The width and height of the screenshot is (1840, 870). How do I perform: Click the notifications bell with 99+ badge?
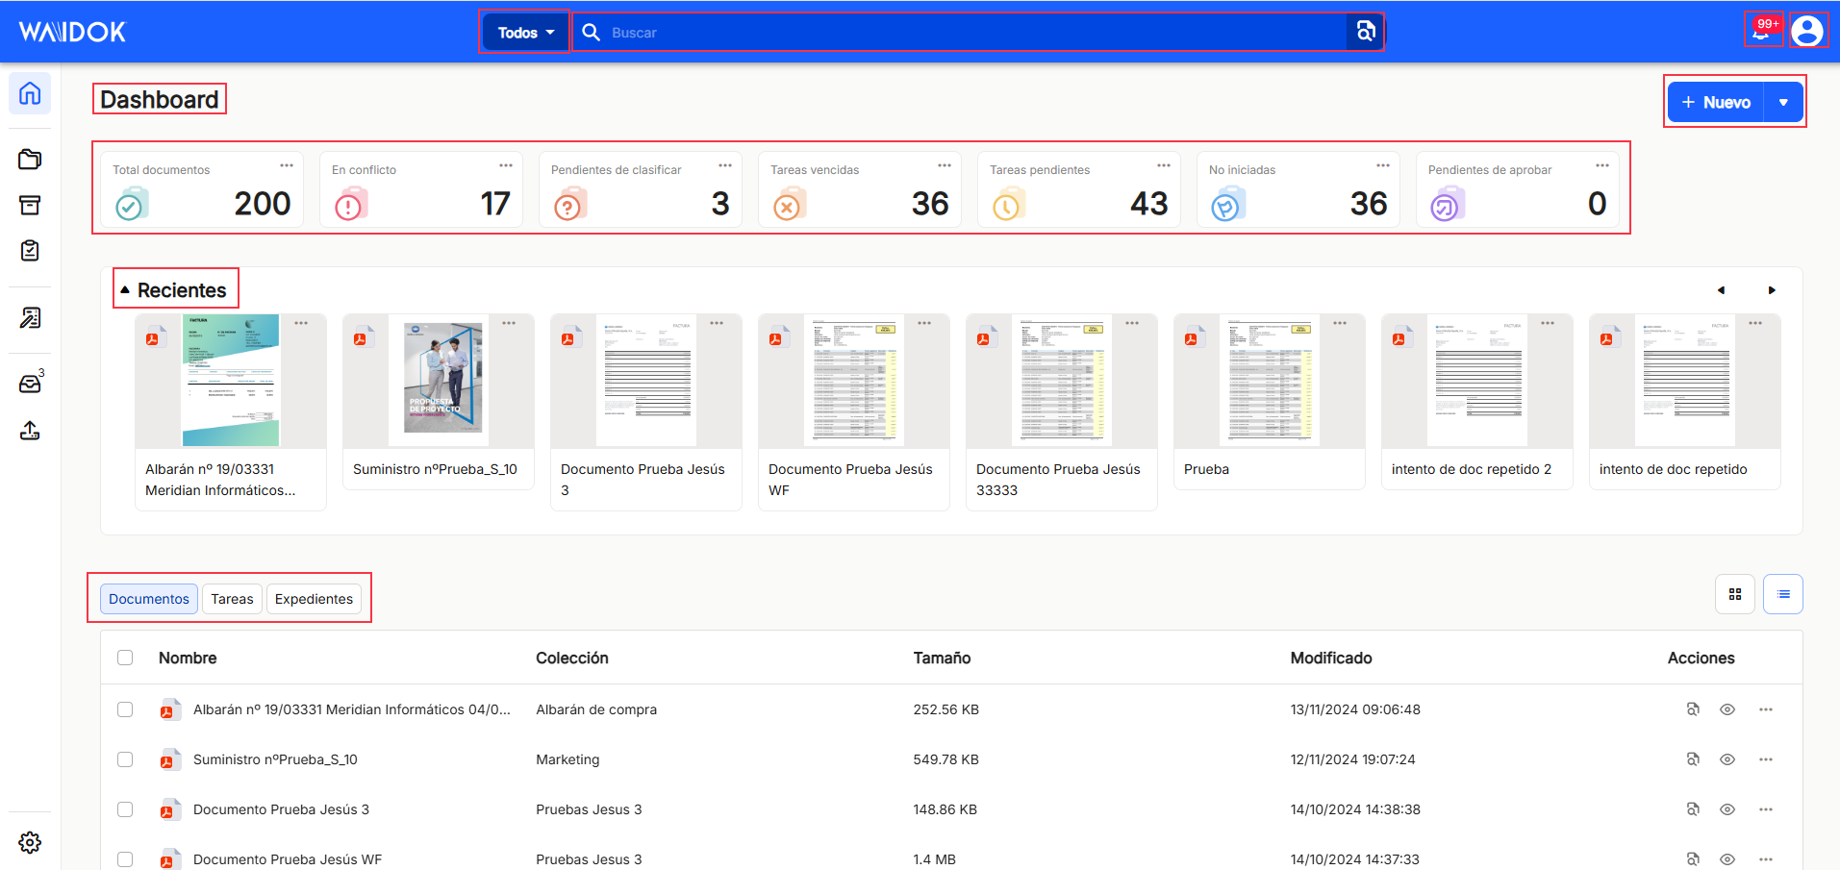pyautogui.click(x=1763, y=30)
